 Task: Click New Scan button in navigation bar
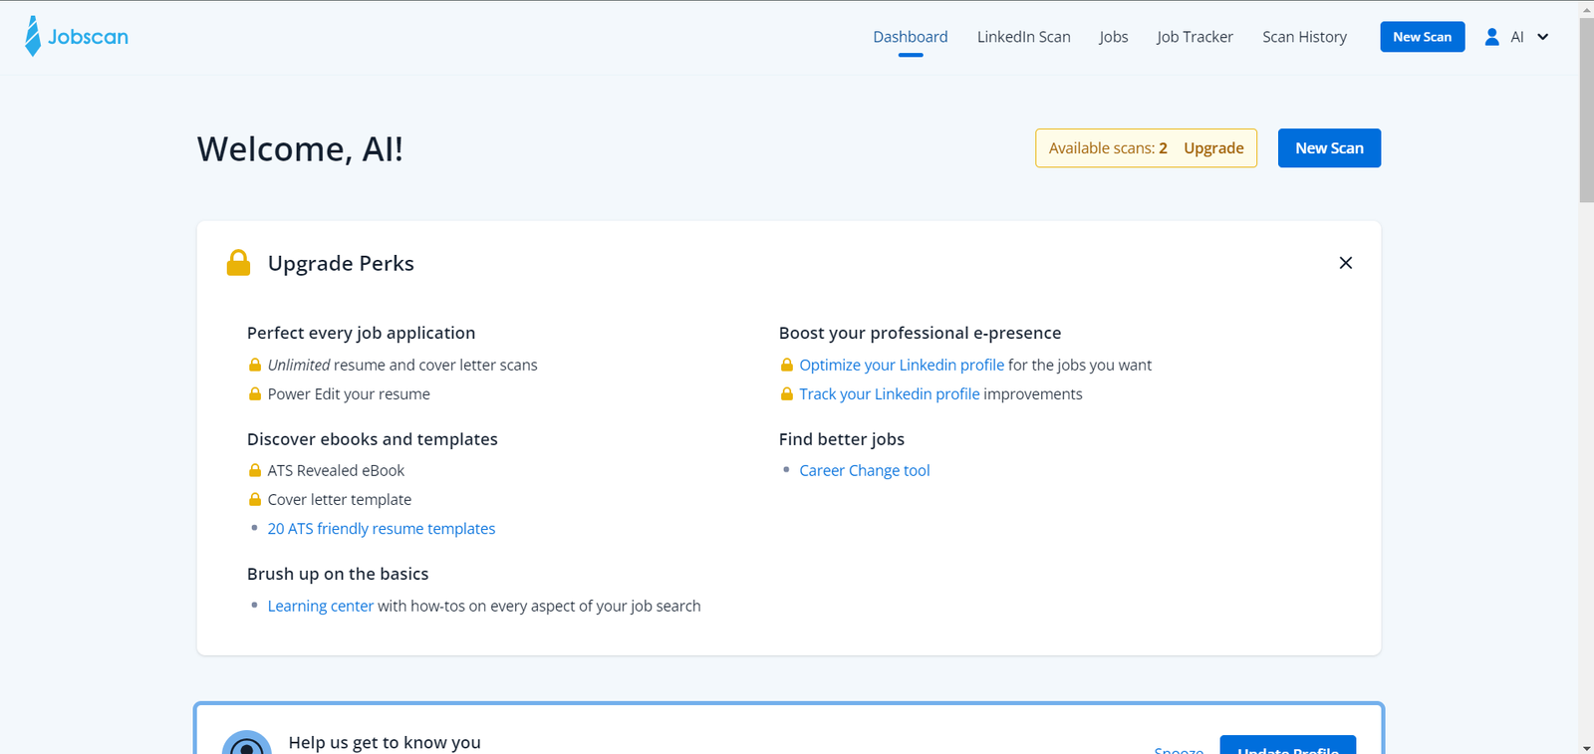tap(1422, 37)
